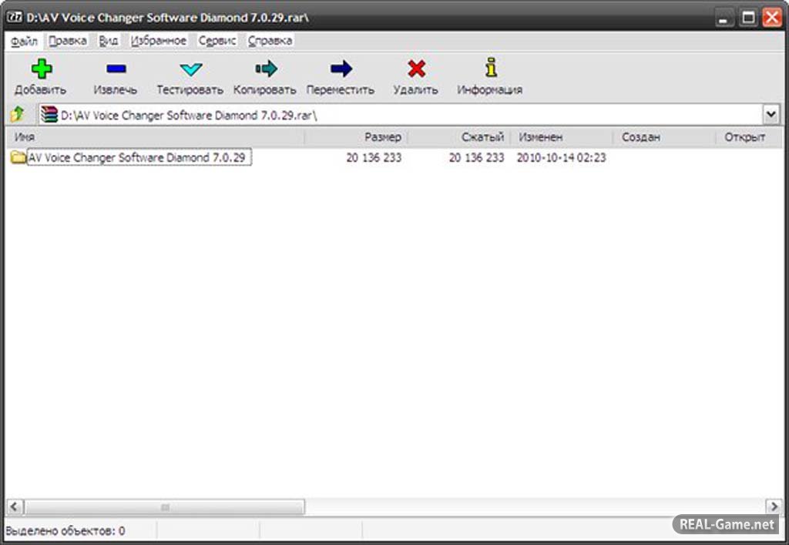Screen dimensions: 789x545
Task: Click the Переместить blue arrow icon
Action: [341, 69]
